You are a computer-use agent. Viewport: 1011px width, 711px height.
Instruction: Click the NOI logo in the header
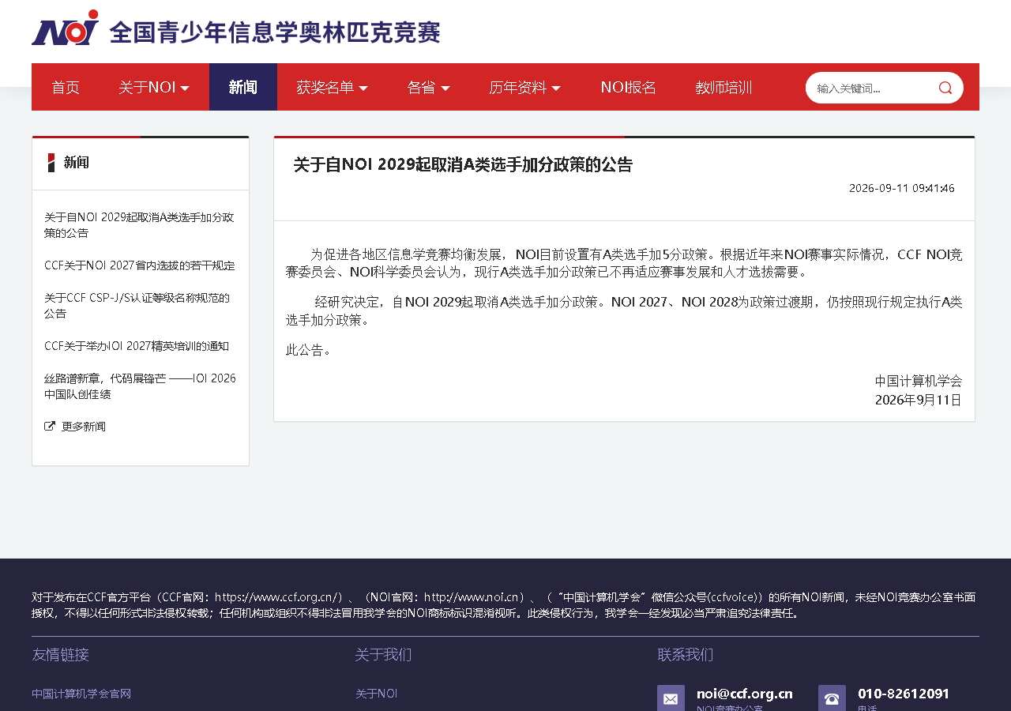coord(66,28)
